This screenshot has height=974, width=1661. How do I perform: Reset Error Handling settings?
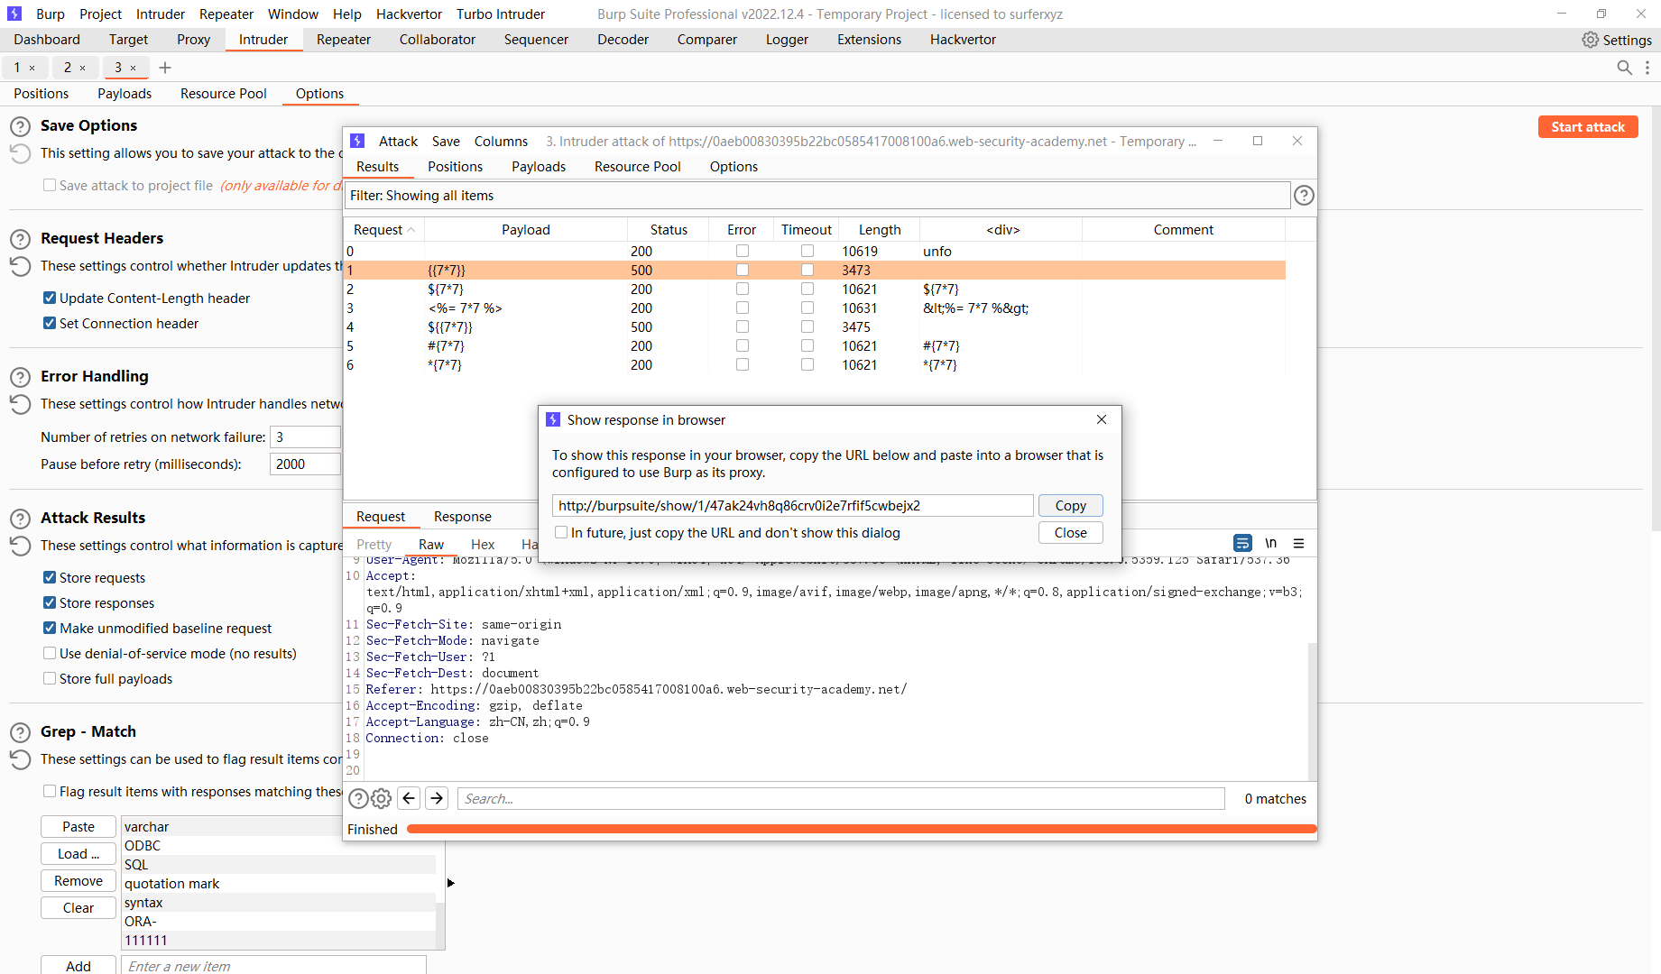(20, 405)
